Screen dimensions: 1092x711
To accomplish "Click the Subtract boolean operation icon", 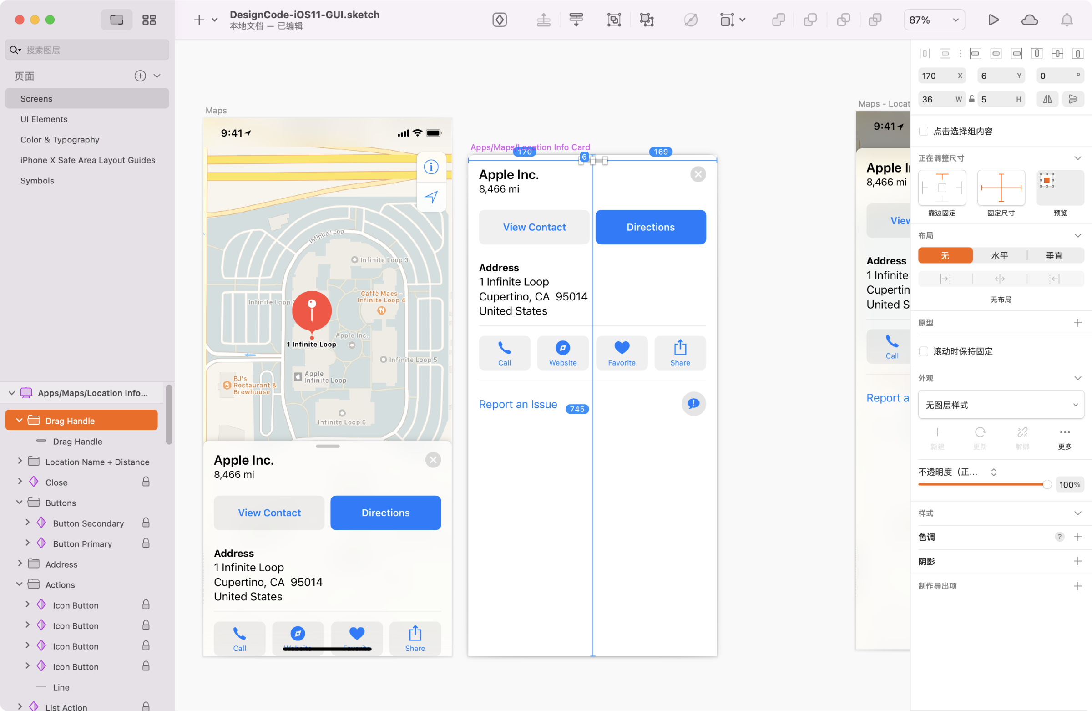I will 810,20.
